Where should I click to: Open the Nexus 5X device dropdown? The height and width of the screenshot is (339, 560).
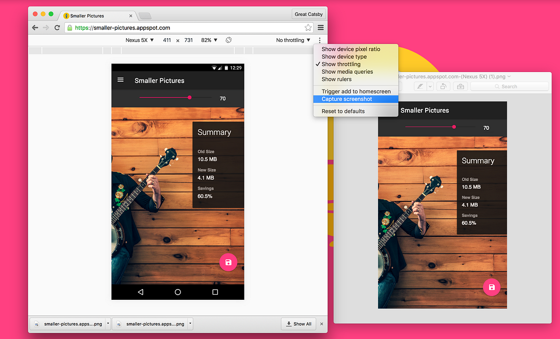140,40
